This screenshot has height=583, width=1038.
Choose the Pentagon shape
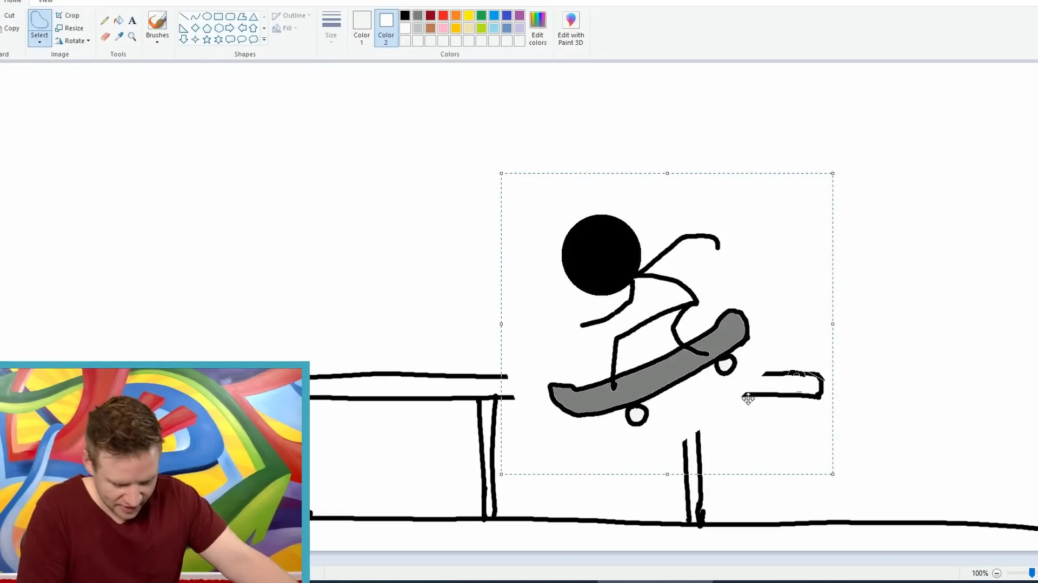point(207,28)
